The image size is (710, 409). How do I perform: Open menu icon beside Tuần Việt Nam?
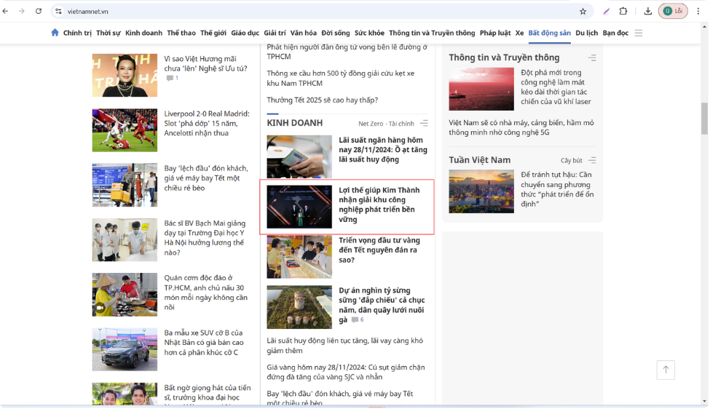tap(592, 160)
